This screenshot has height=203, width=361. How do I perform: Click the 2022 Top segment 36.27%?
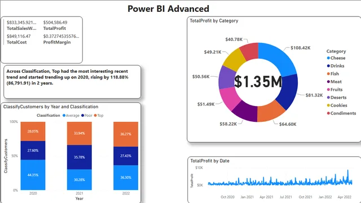[x=126, y=134]
